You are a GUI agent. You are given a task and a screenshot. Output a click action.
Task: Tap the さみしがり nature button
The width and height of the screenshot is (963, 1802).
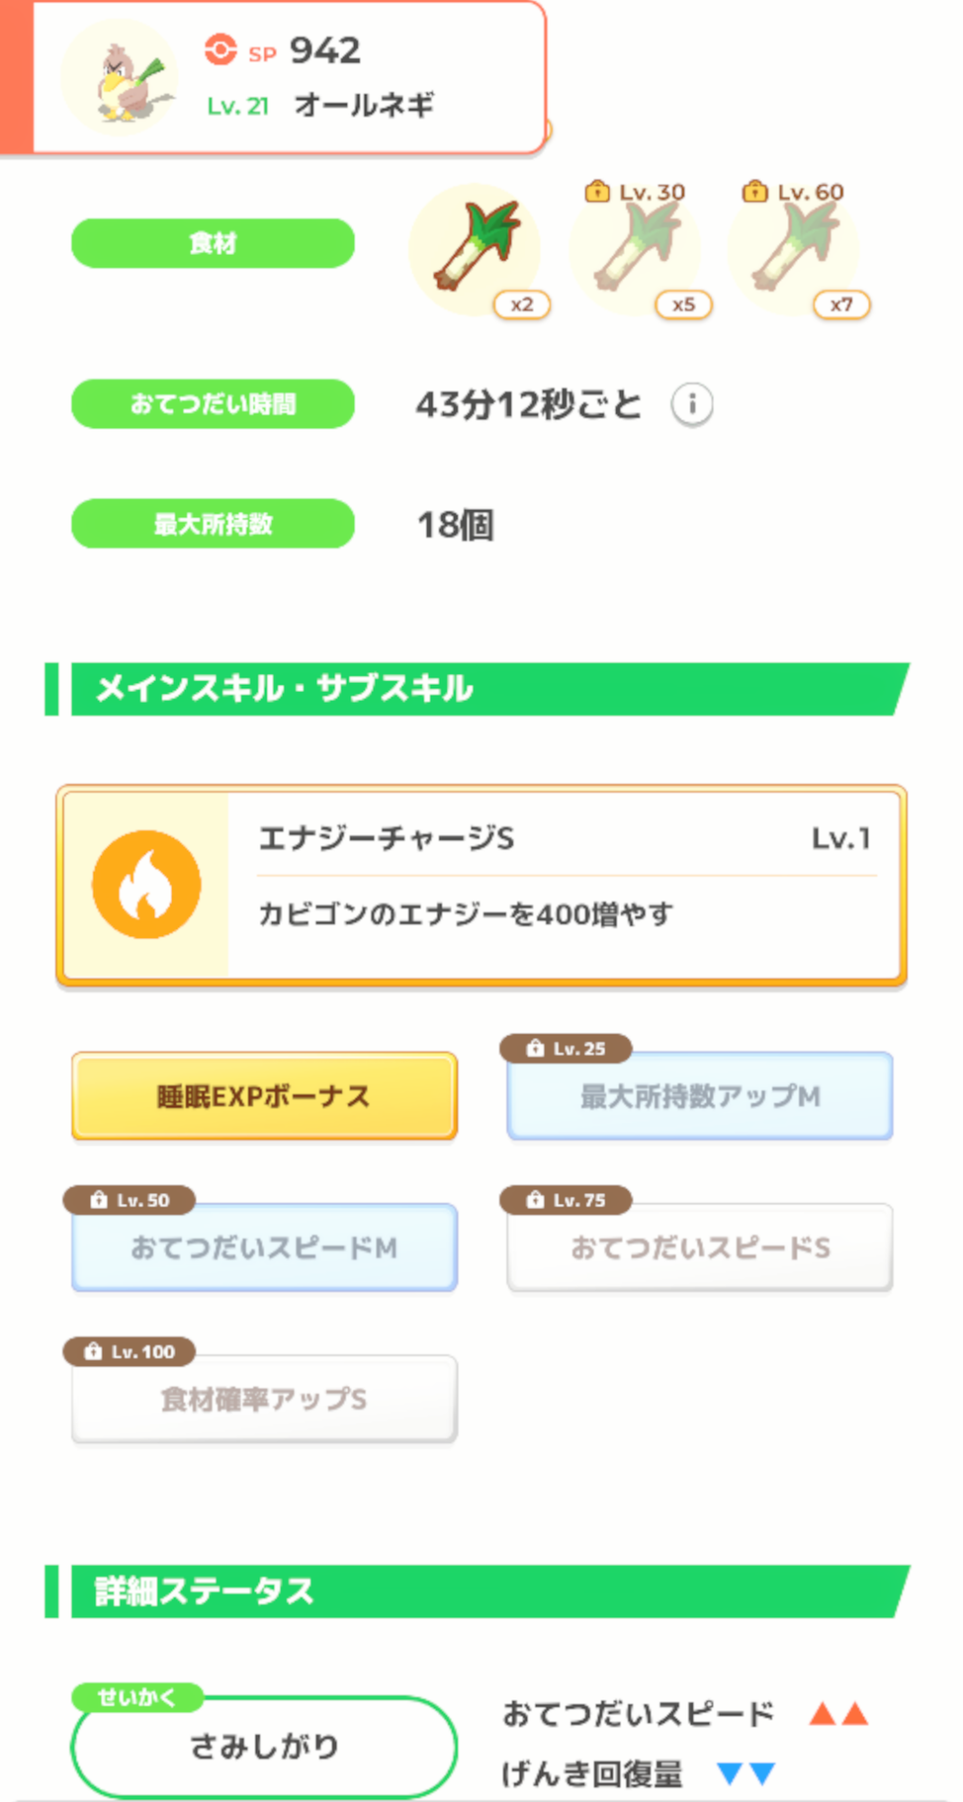coord(264,1746)
